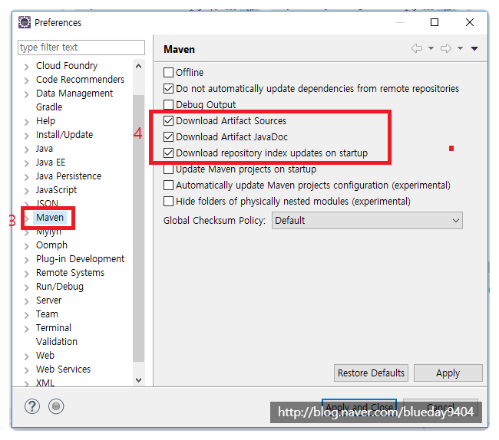The width and height of the screenshot is (499, 440).
Task: Open the view menu triangle
Action: tap(474, 48)
